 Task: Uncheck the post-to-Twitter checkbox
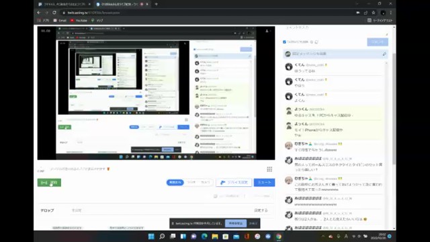coord(284,42)
